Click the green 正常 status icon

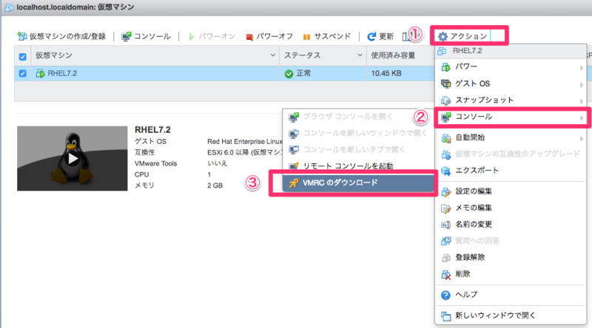pyautogui.click(x=289, y=74)
